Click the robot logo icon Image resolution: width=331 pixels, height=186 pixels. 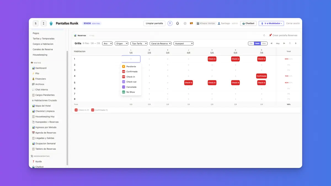tap(51, 23)
